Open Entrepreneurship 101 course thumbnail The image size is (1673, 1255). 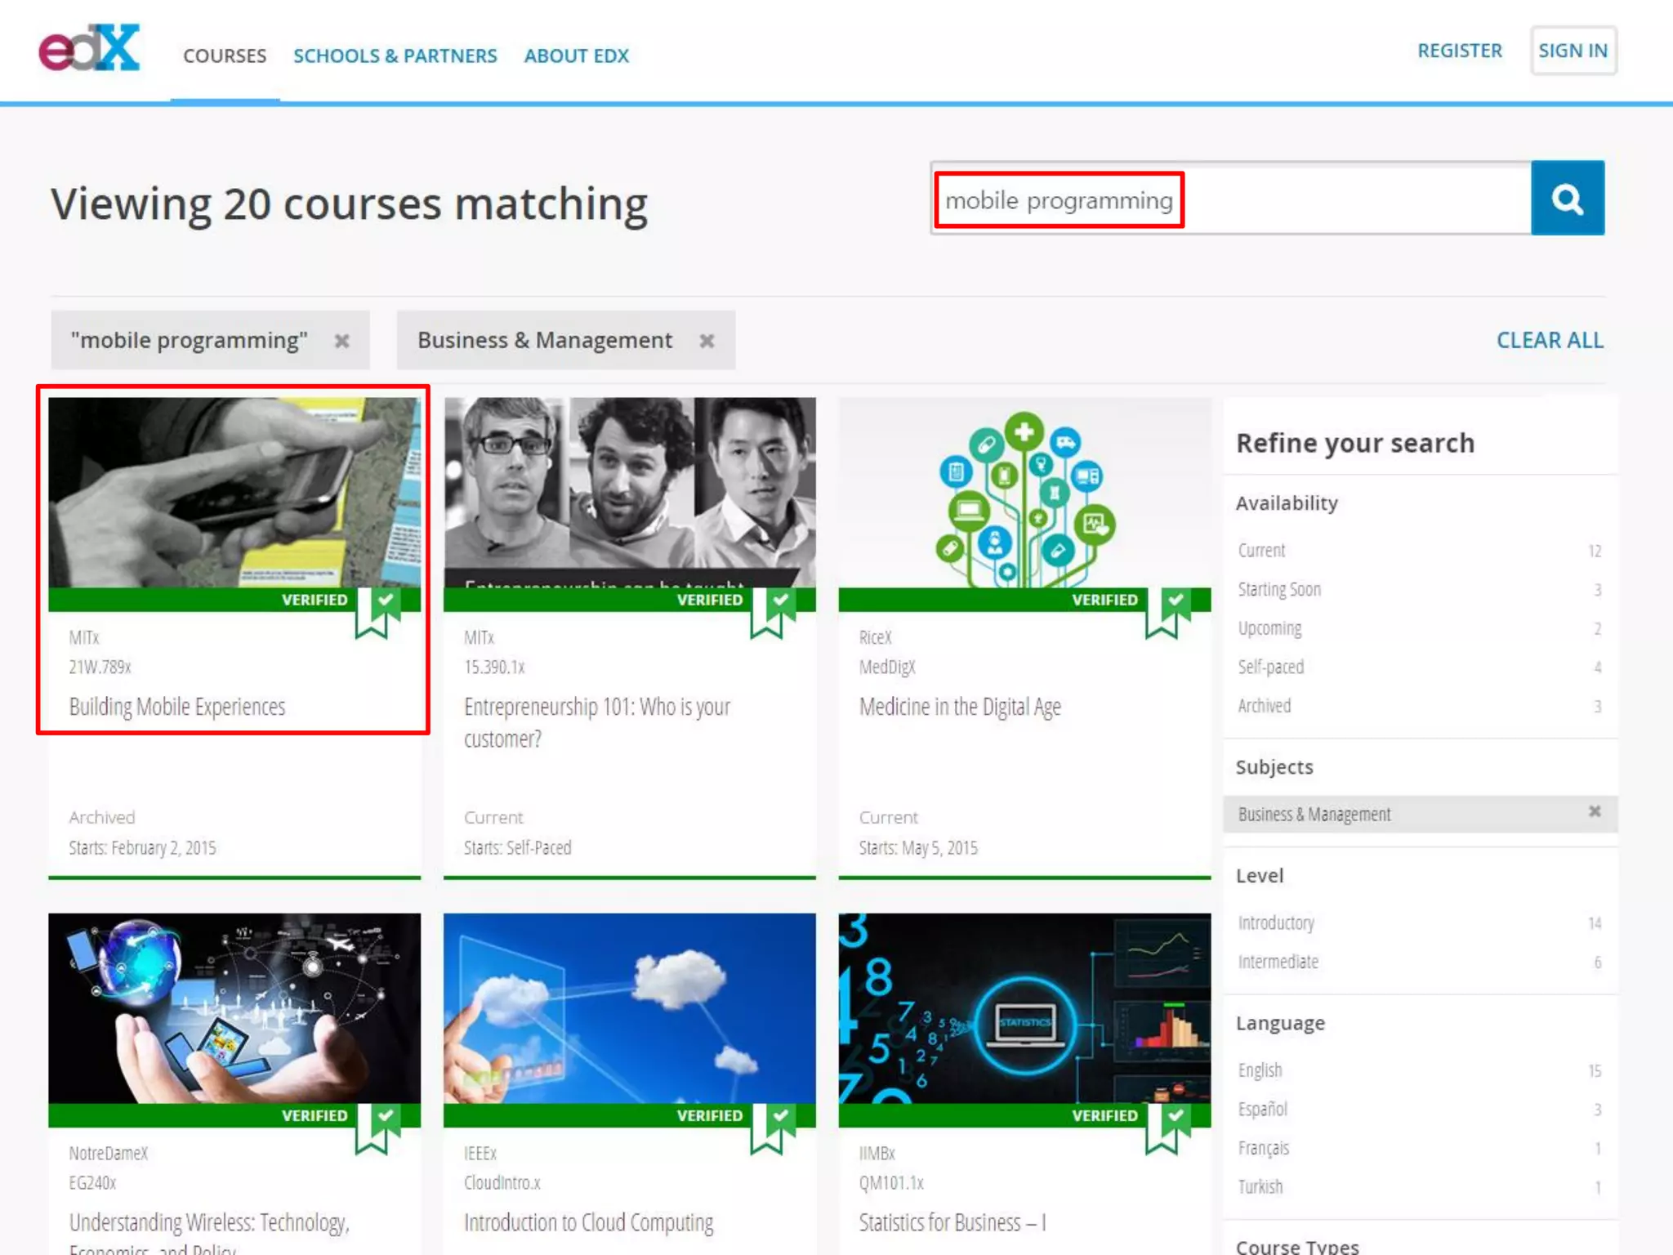point(629,492)
